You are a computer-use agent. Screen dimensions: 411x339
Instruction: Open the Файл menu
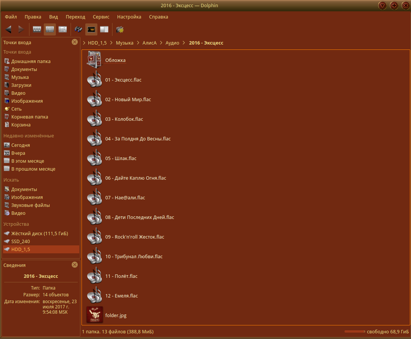(x=11, y=17)
